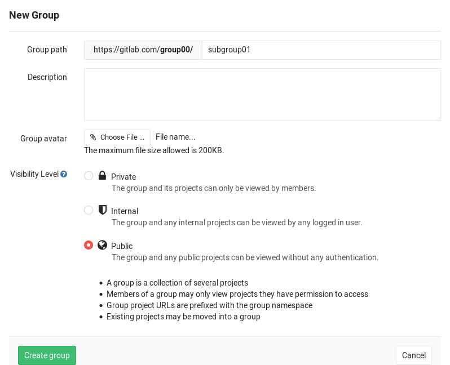This screenshot has width=450, height=365.
Task: Click the Private option label text
Action: click(x=123, y=177)
